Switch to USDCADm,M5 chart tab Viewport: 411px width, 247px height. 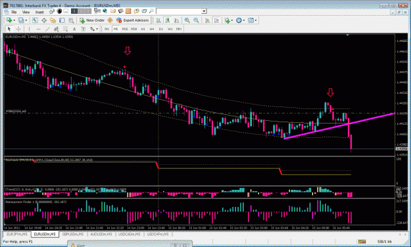pos(130,234)
